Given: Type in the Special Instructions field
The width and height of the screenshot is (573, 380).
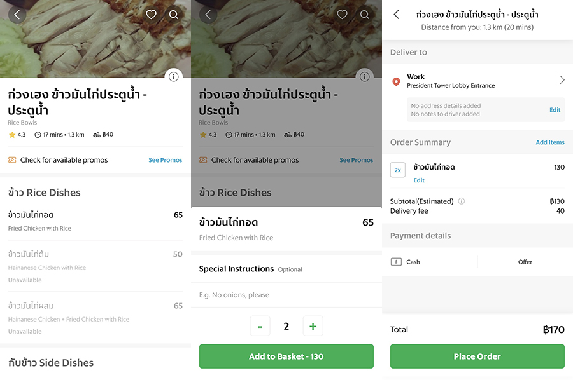Looking at the screenshot, I should pos(286,295).
